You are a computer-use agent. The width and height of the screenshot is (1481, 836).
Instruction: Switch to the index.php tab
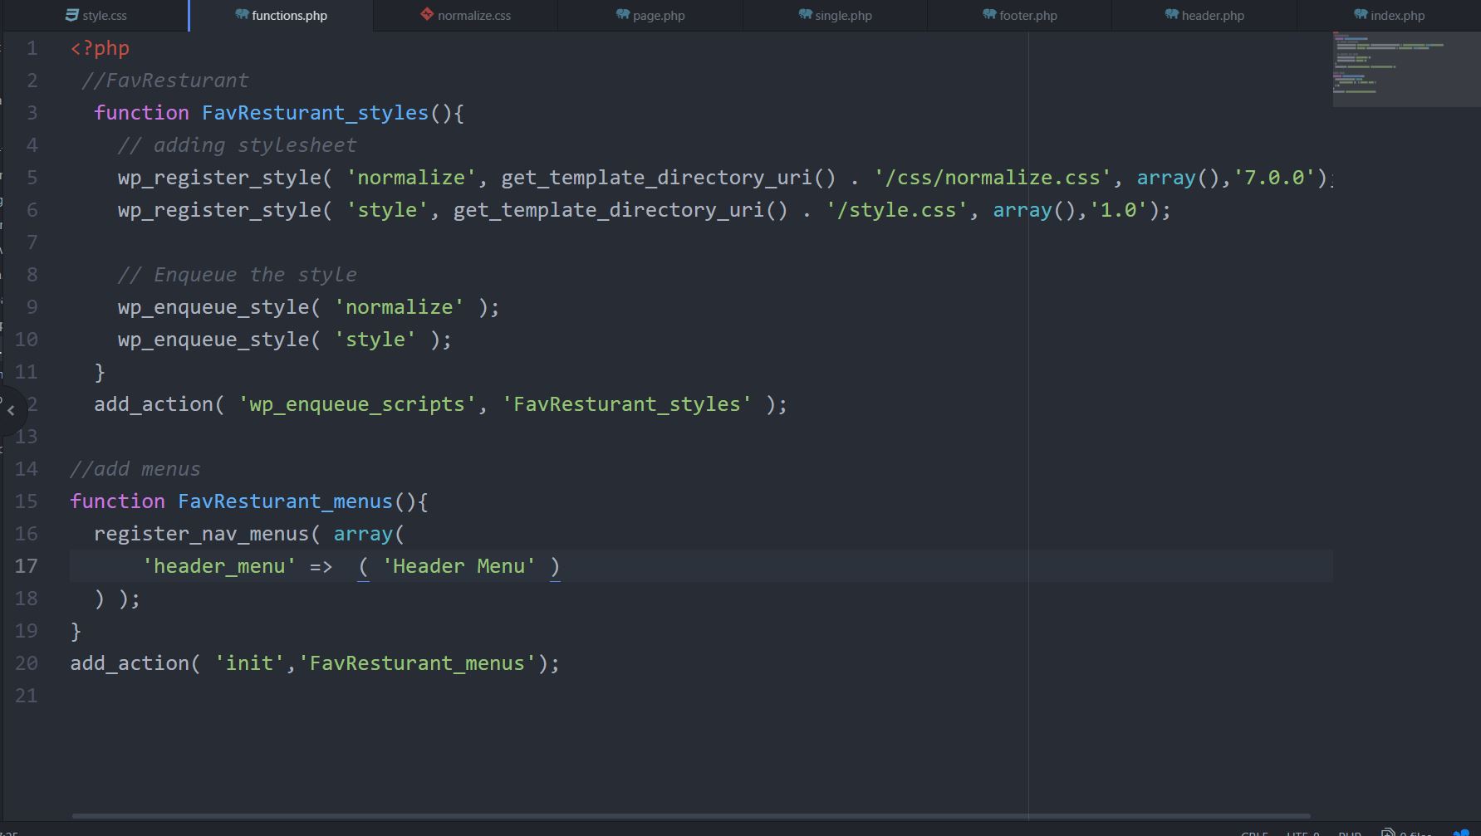(1389, 16)
